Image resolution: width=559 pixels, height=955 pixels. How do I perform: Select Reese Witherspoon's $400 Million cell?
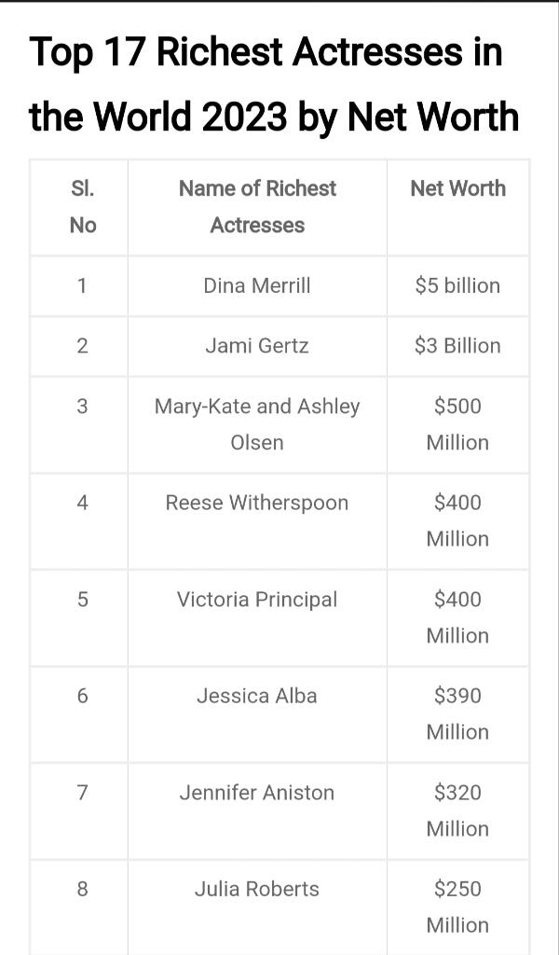coord(457,520)
